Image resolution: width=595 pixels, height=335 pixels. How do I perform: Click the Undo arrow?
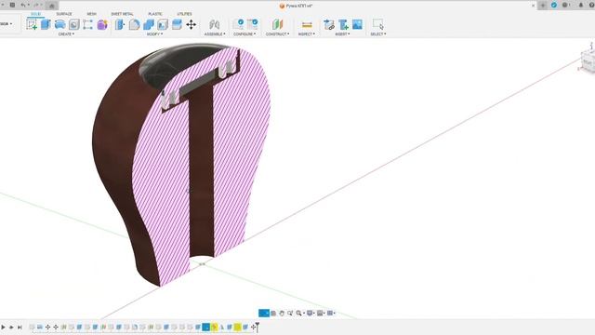[24, 6]
